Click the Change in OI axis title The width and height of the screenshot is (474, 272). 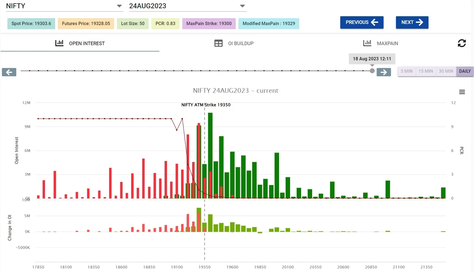10,228
